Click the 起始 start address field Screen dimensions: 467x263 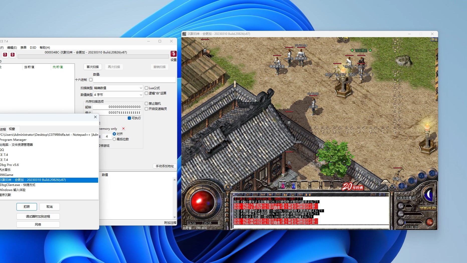pyautogui.click(x=117, y=107)
